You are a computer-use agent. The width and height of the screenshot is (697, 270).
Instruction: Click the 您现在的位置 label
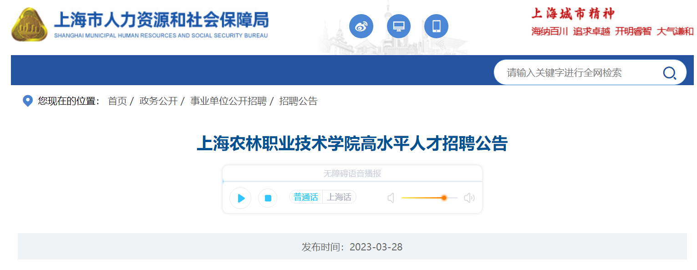69,101
